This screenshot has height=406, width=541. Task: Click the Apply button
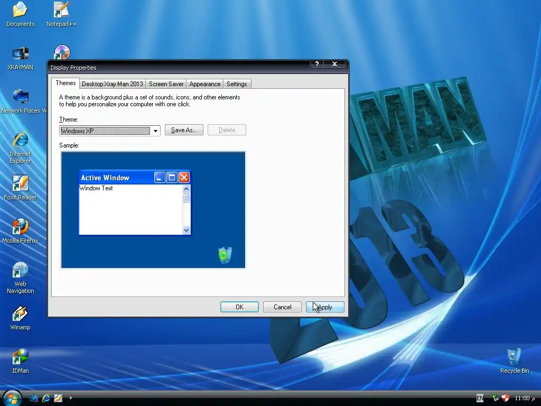coord(325,307)
